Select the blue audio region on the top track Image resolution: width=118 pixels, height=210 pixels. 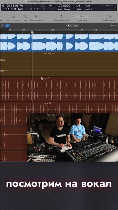pos(59,43)
